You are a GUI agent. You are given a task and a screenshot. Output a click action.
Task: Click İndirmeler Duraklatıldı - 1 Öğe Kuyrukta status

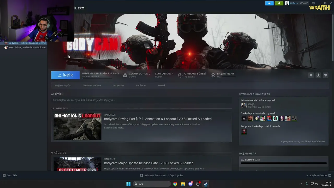[x=164, y=175]
